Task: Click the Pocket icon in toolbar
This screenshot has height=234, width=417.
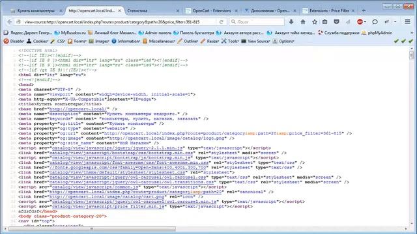Action: coord(336,21)
